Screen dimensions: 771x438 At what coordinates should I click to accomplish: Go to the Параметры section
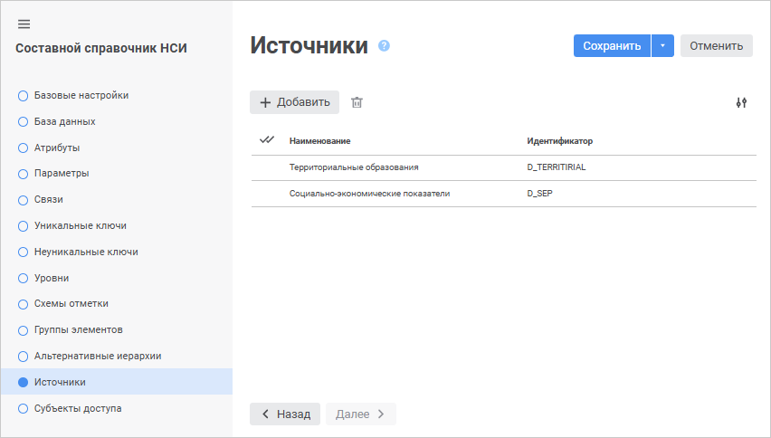click(x=62, y=173)
